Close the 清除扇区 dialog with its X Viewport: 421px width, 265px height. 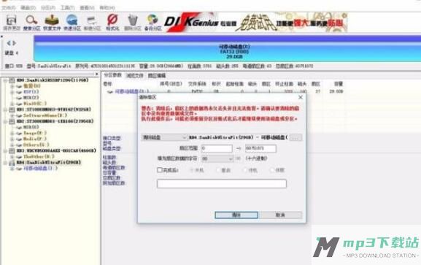(301, 97)
